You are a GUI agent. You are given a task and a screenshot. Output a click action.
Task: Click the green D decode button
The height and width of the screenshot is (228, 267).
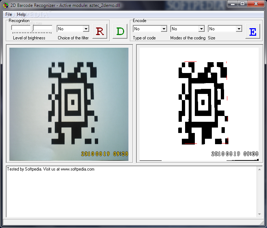(120, 31)
